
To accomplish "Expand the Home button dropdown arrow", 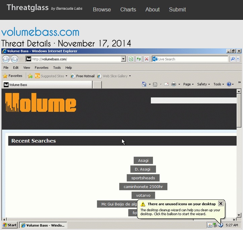I will click(x=150, y=84).
